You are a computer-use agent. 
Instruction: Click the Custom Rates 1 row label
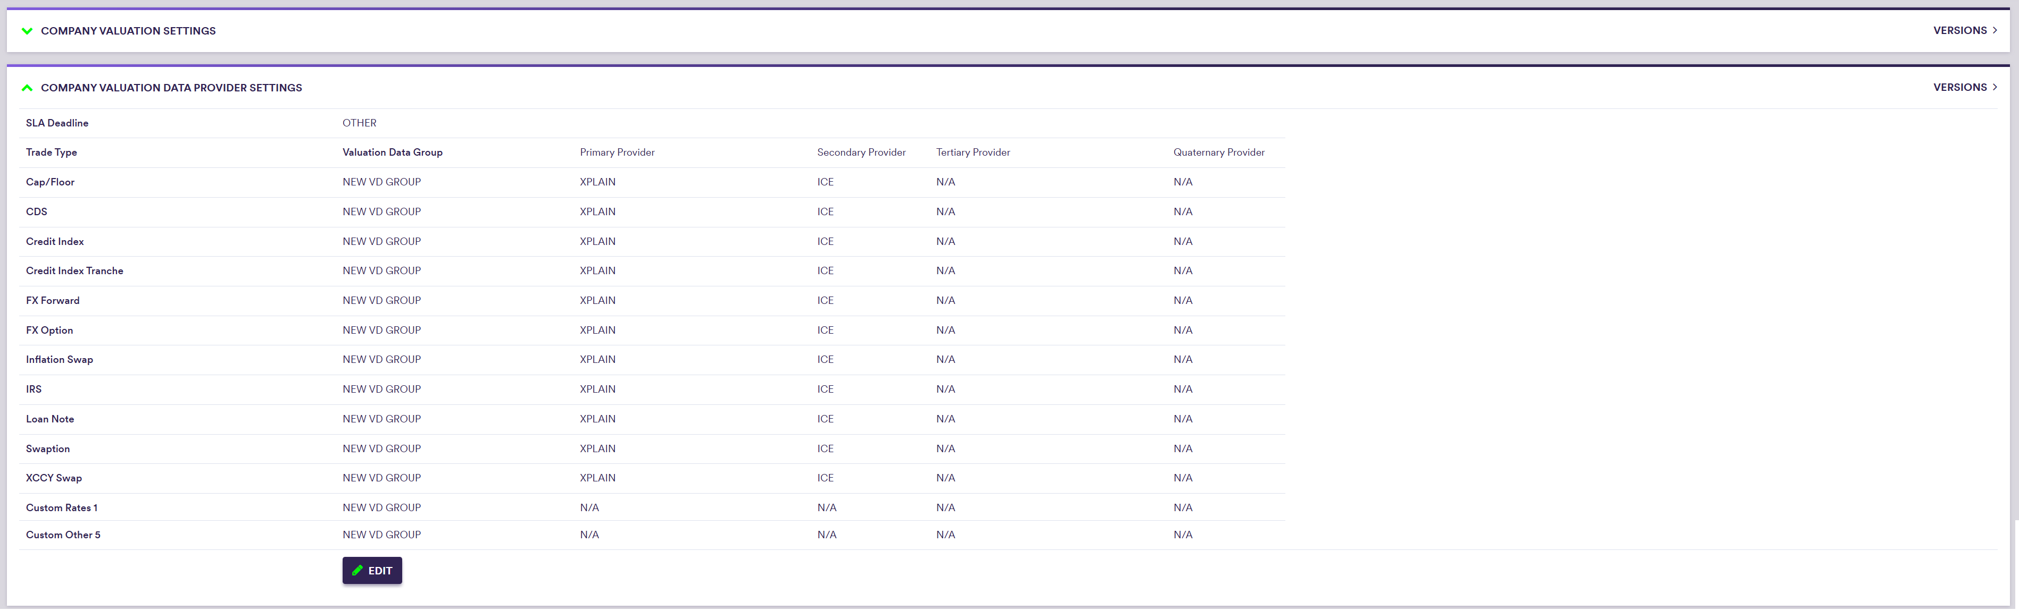pyautogui.click(x=62, y=508)
